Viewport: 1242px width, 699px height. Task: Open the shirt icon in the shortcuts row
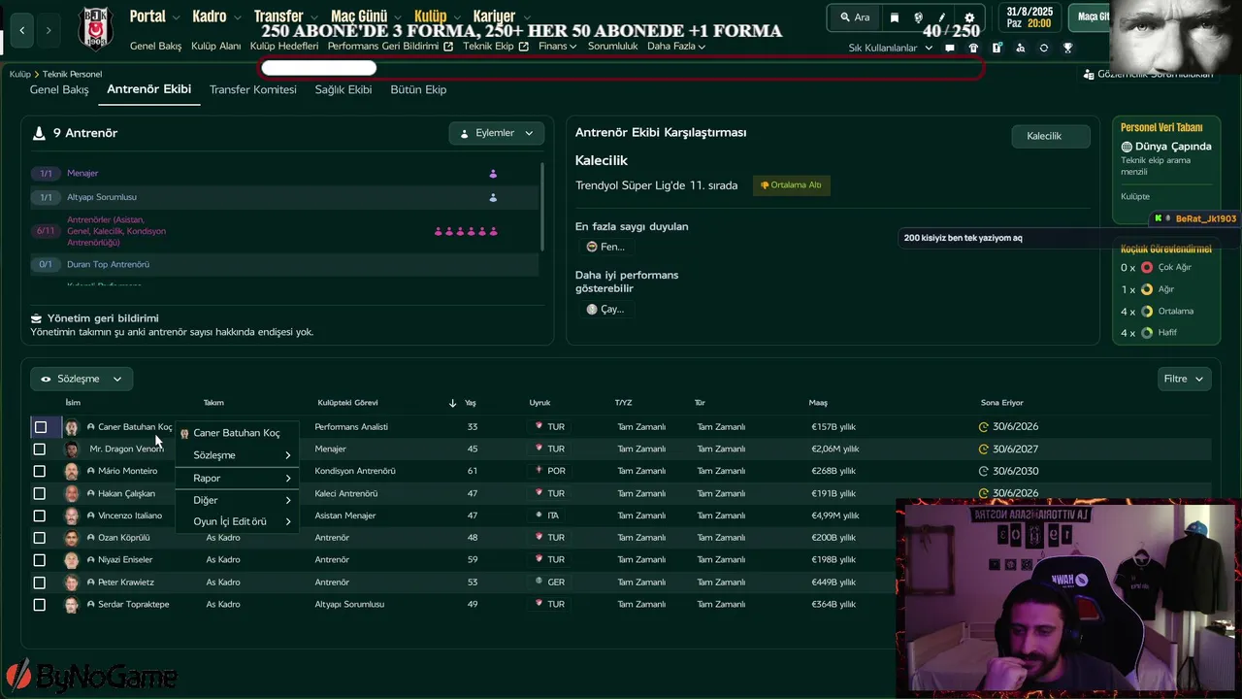[x=973, y=48]
